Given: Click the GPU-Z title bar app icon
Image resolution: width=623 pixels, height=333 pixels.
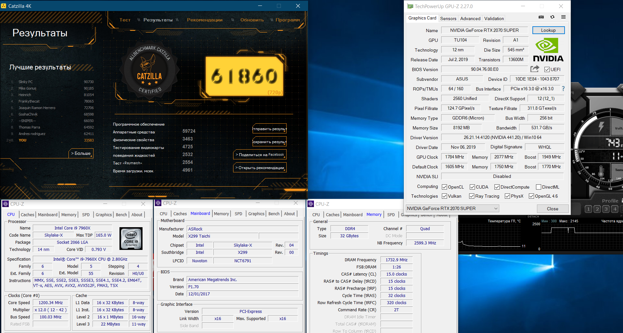Looking at the screenshot, I should coord(410,6).
